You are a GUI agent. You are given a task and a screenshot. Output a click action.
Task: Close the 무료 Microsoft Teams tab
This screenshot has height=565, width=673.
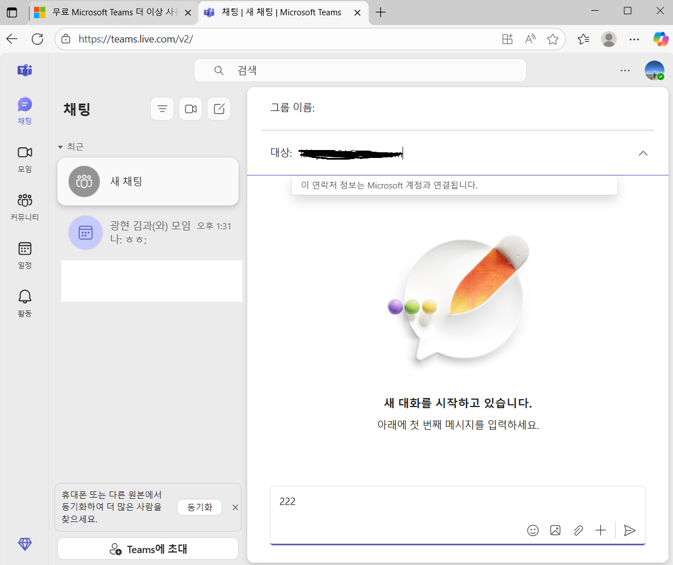[188, 13]
